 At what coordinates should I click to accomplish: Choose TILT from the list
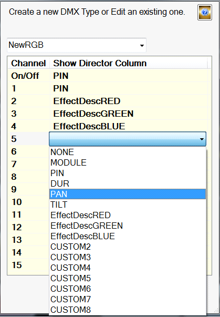pyautogui.click(x=128, y=204)
